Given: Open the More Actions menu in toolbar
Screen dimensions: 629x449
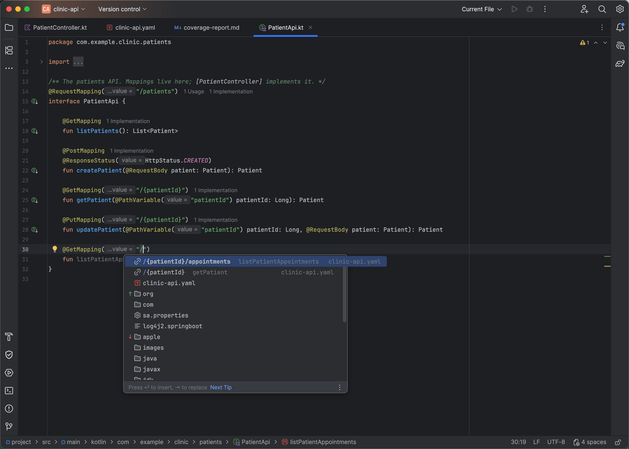Looking at the screenshot, I should point(545,9).
